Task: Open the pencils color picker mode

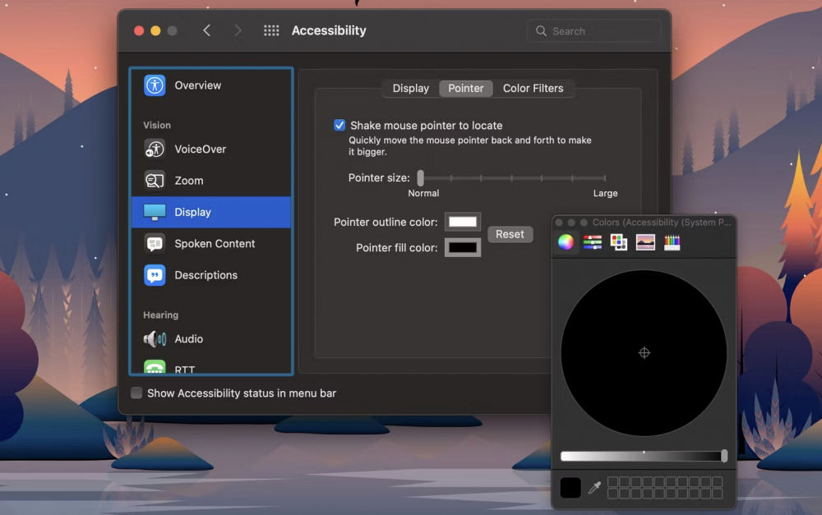Action: [672, 242]
